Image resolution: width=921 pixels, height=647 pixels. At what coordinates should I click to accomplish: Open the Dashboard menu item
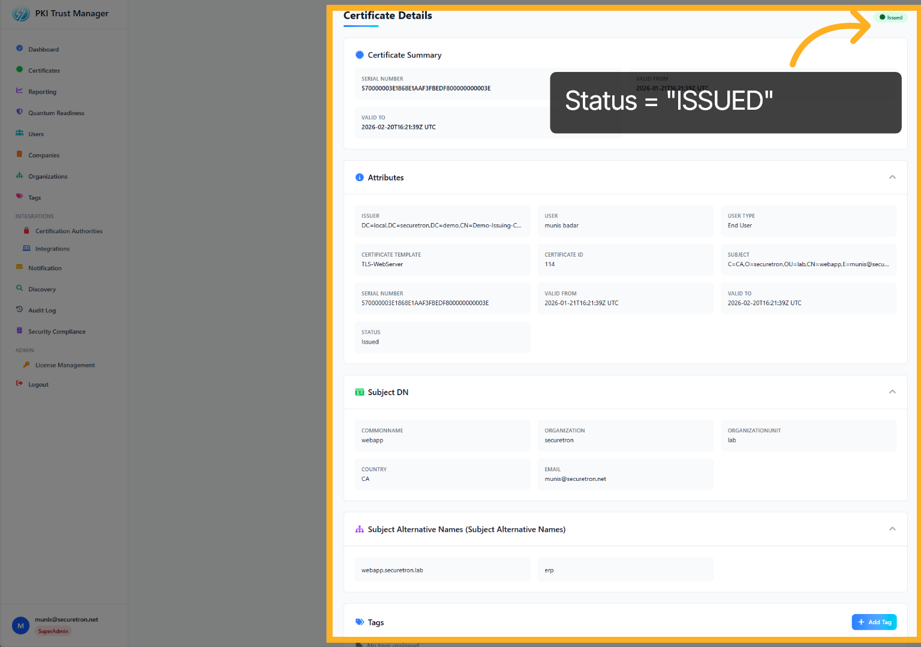(x=44, y=50)
